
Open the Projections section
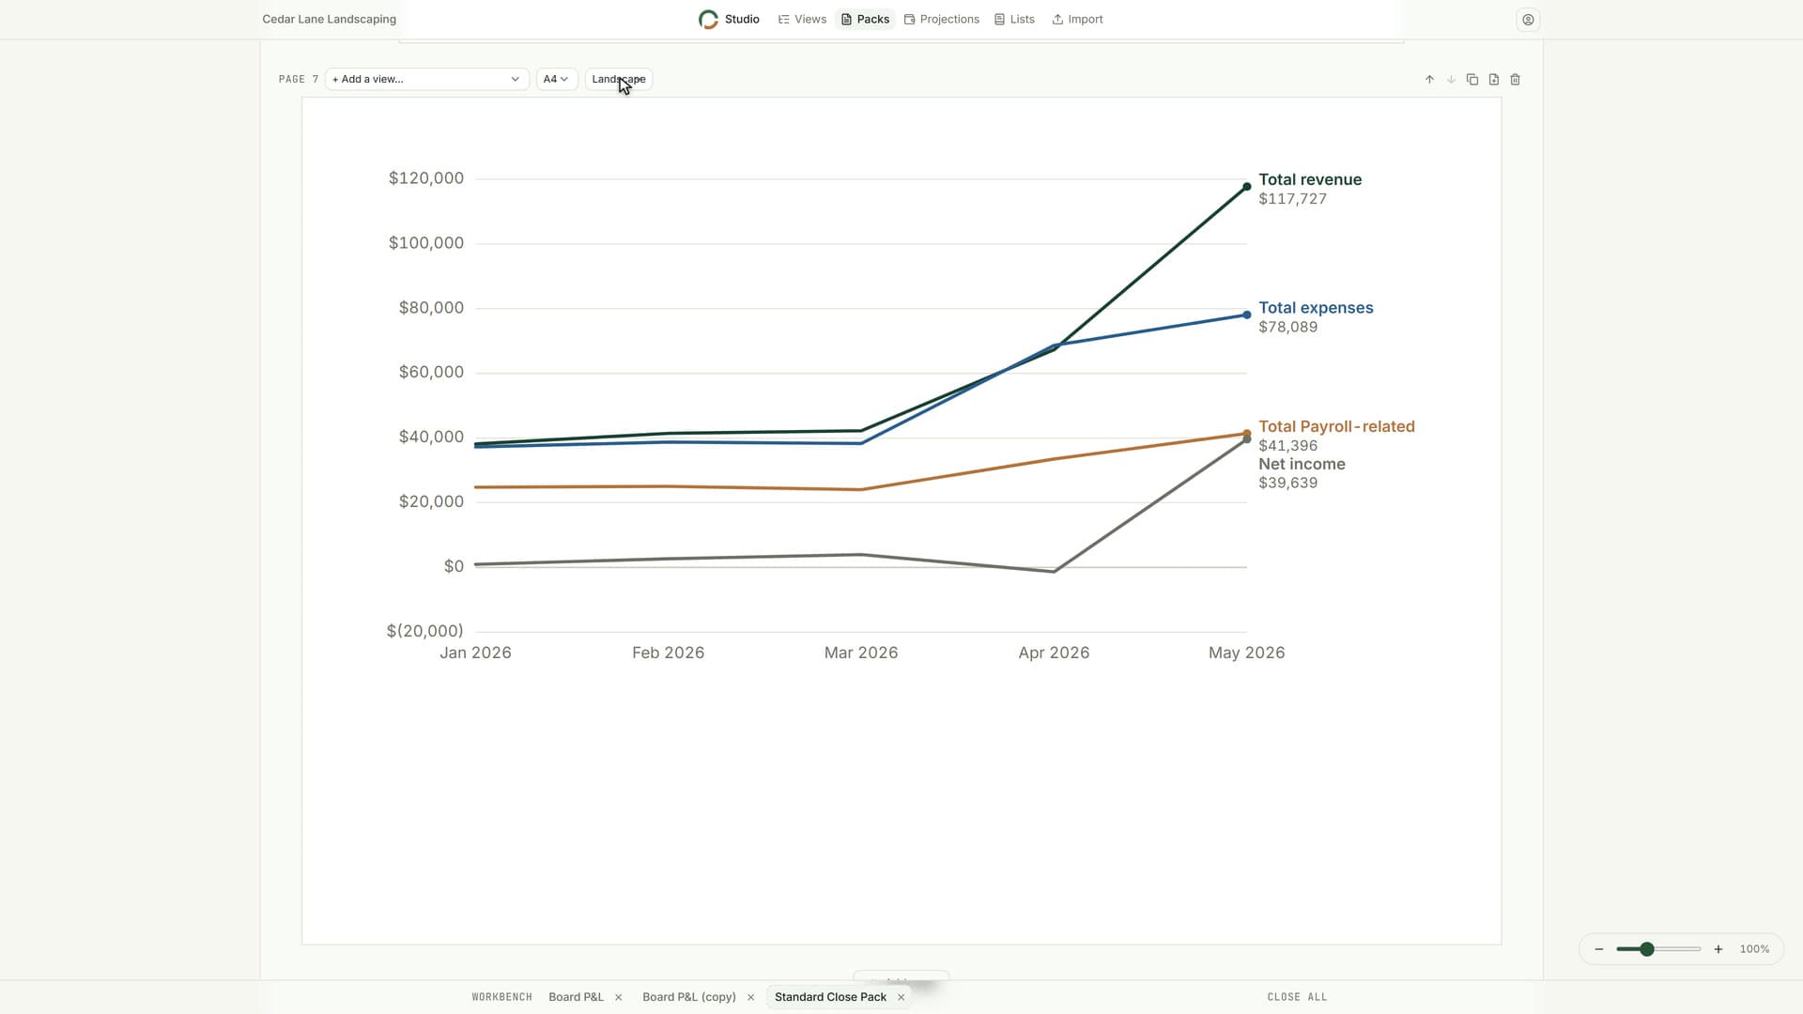point(941,20)
